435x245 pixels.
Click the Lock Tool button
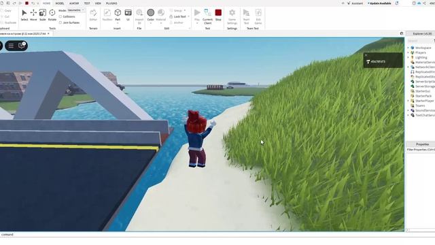point(177,16)
